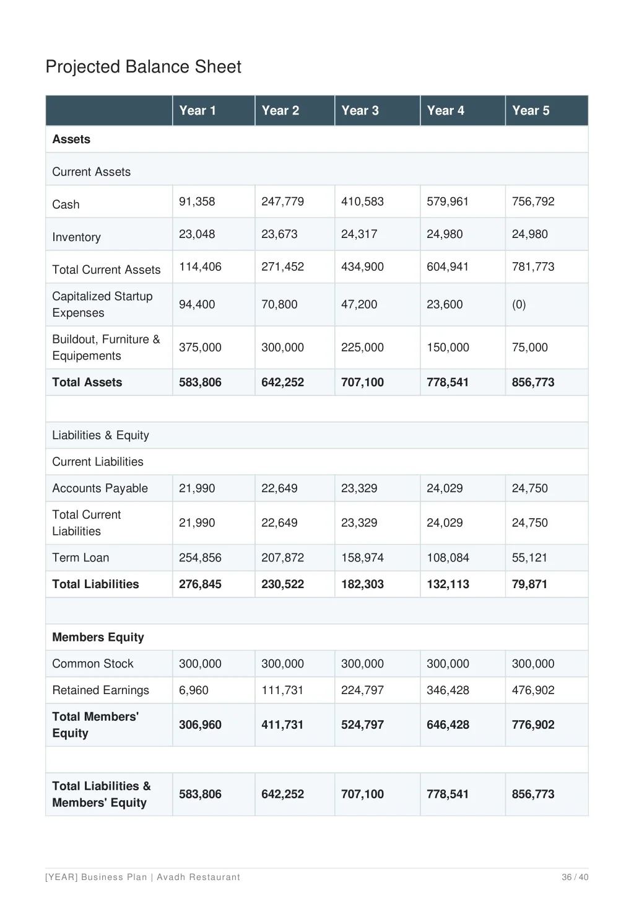Screen dimensions: 634x898
Task: Click the Year 1 Retained Earnings value 6,960
Action: (193, 690)
